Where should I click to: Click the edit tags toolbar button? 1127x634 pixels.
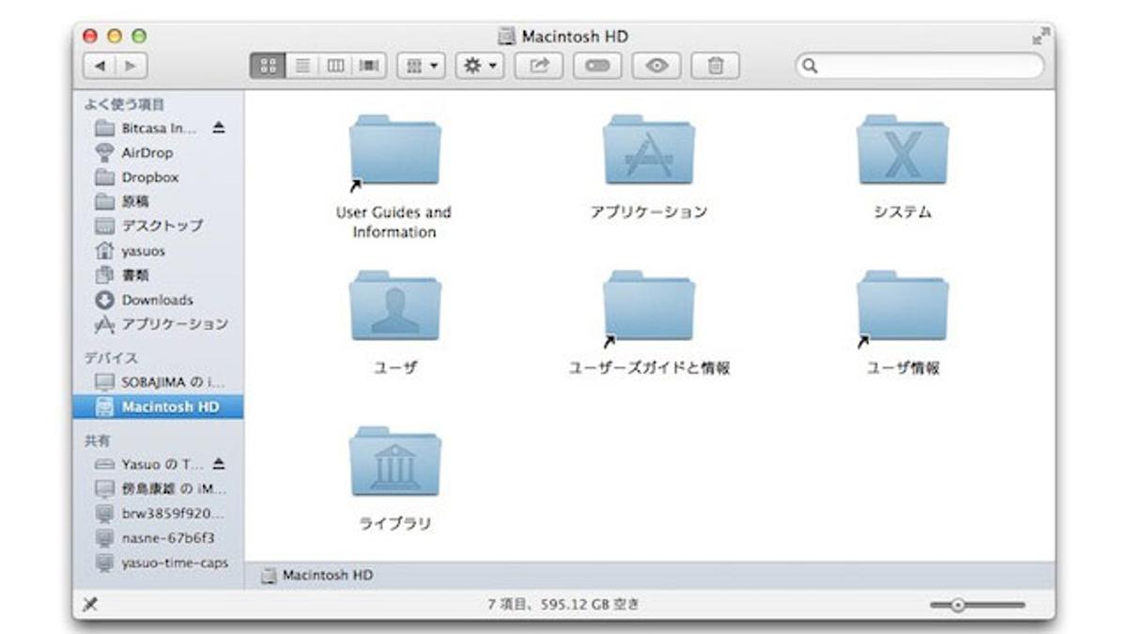pos(597,66)
